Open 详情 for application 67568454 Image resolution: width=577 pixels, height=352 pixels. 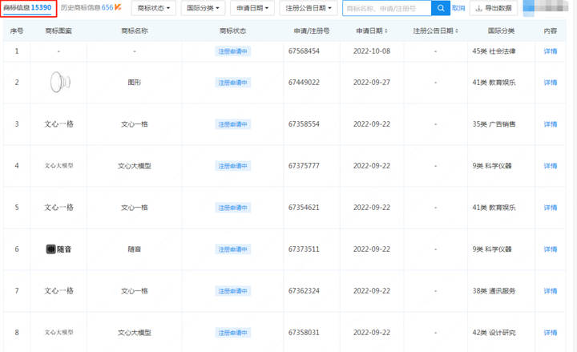pyautogui.click(x=550, y=51)
